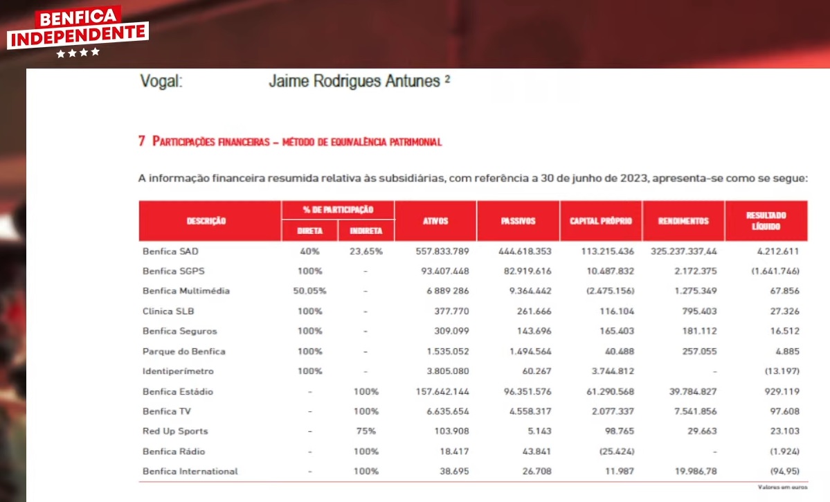Click the Benfica Independente logo

click(x=78, y=32)
